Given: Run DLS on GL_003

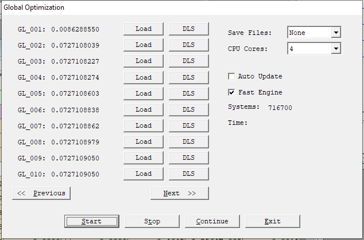Looking at the screenshot, I should [189, 61].
